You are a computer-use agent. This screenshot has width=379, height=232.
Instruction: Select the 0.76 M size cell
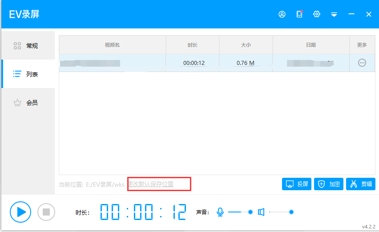pyautogui.click(x=246, y=63)
